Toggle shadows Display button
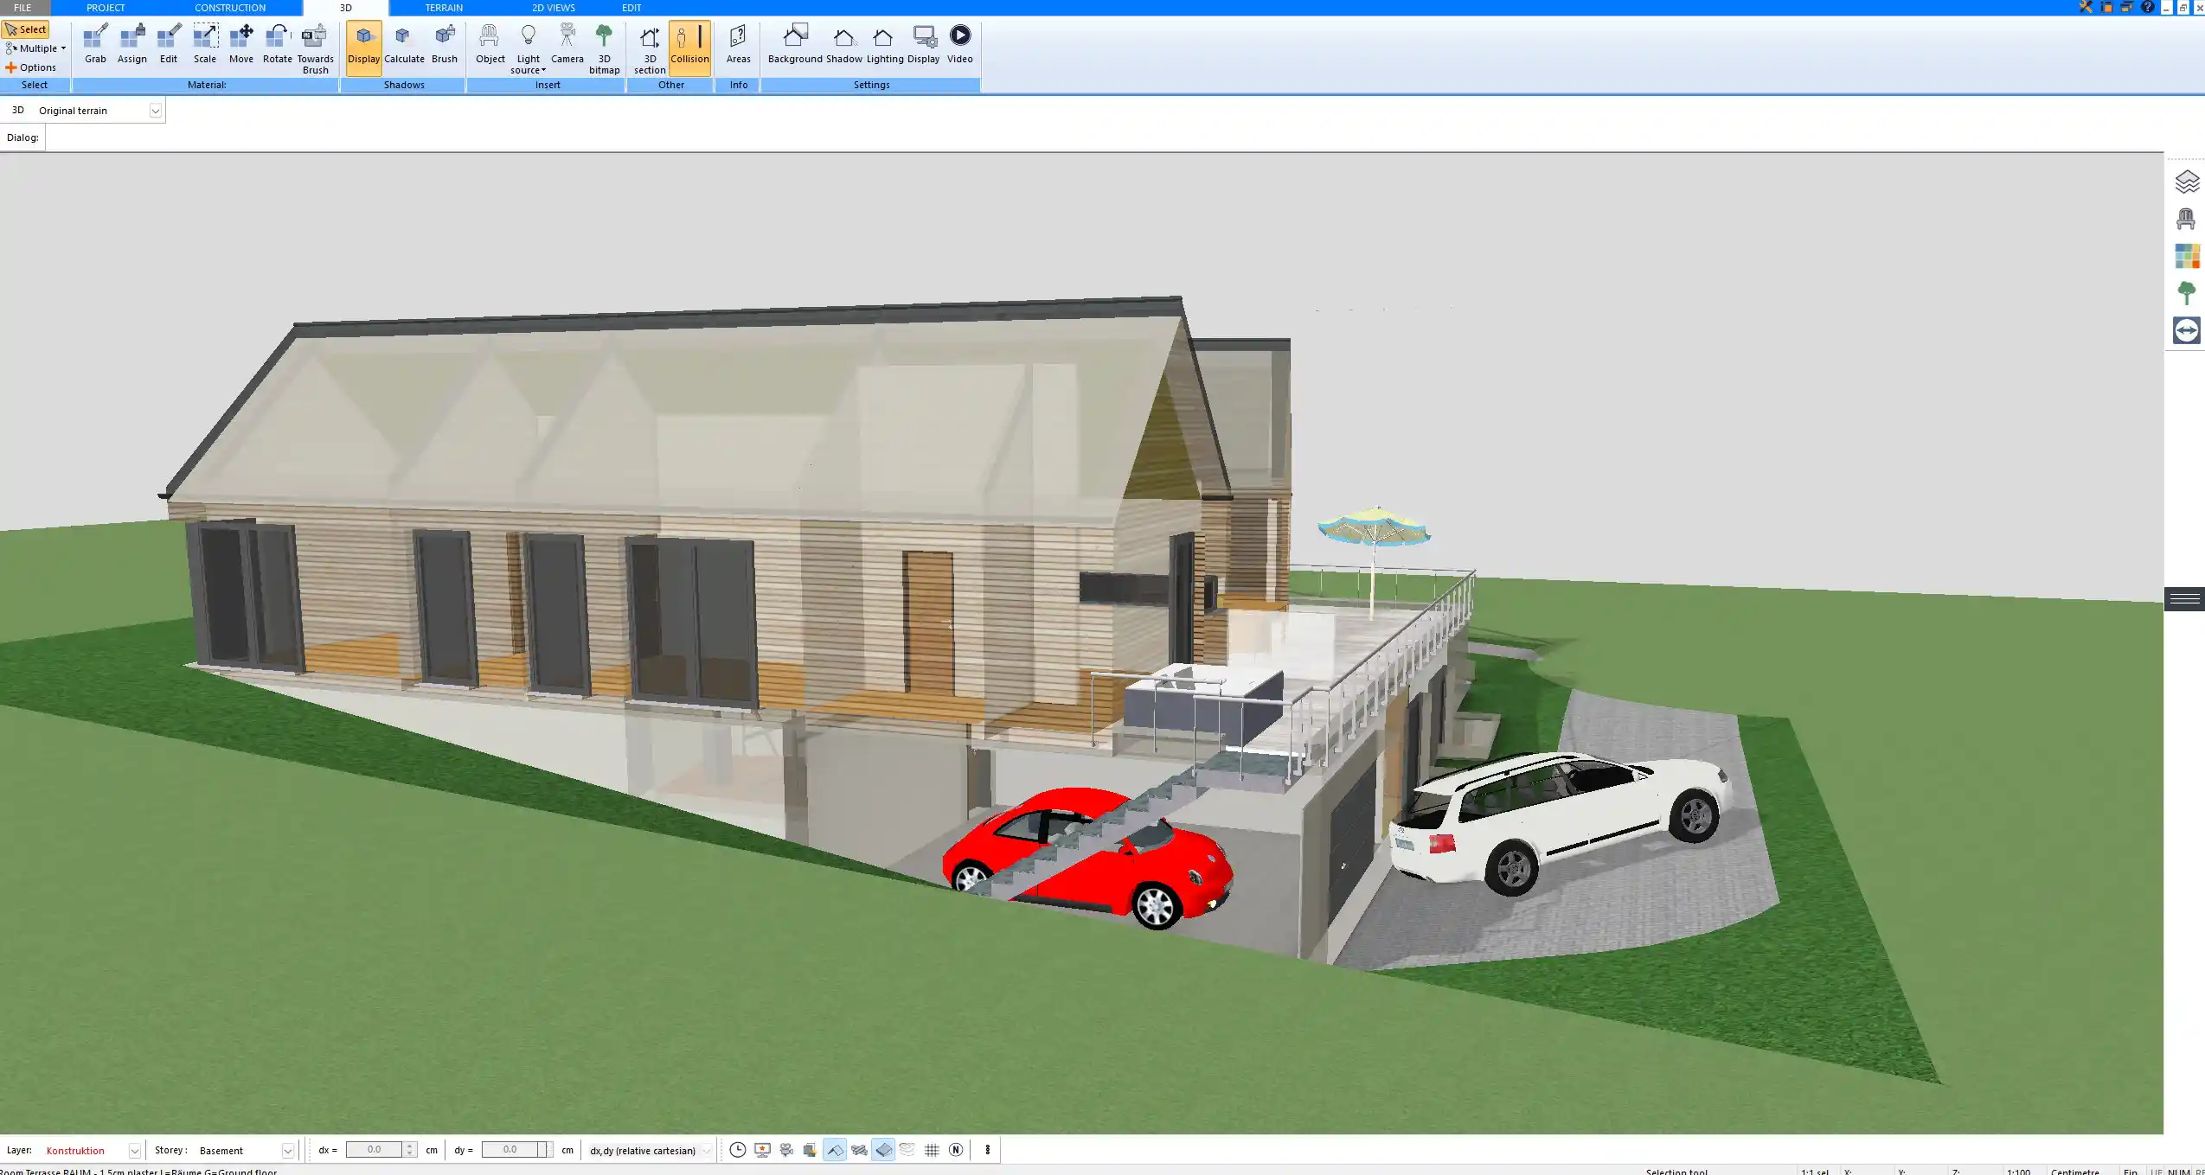Viewport: 2205px width, 1175px height. 363,48
